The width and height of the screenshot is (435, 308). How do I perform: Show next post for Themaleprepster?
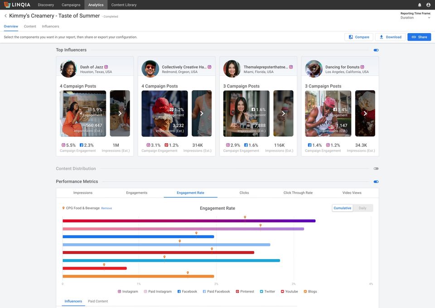[283, 113]
